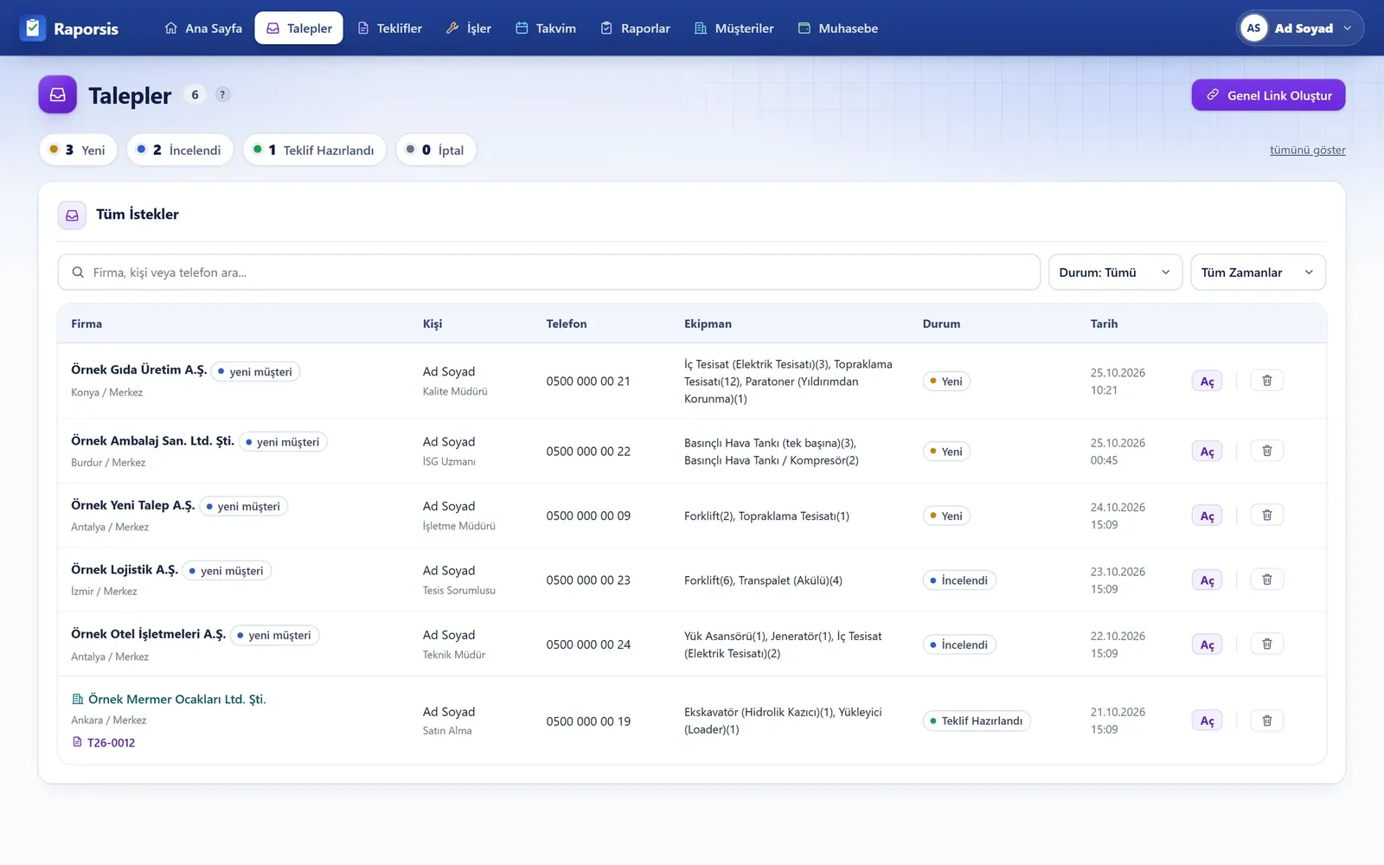The image size is (1384, 865).
Task: Click the Firma column header
Action: [x=86, y=324]
